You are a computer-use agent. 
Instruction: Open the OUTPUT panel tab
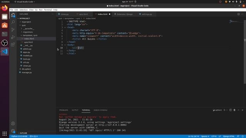point(75,110)
